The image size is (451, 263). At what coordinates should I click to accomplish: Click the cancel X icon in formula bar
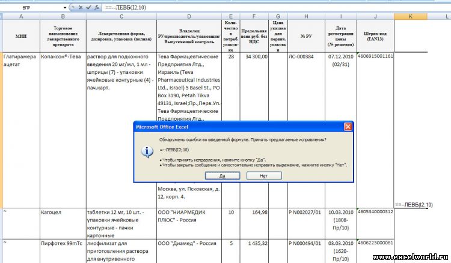(x=81, y=7)
